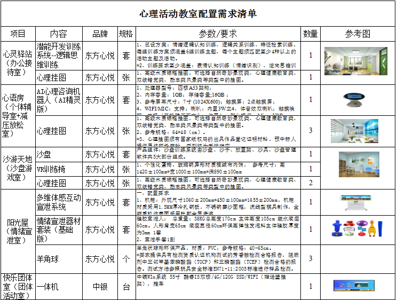Click 心理挂图 in the 心灵驿站 section
The width and height of the screenshot is (397, 300).
point(59,77)
